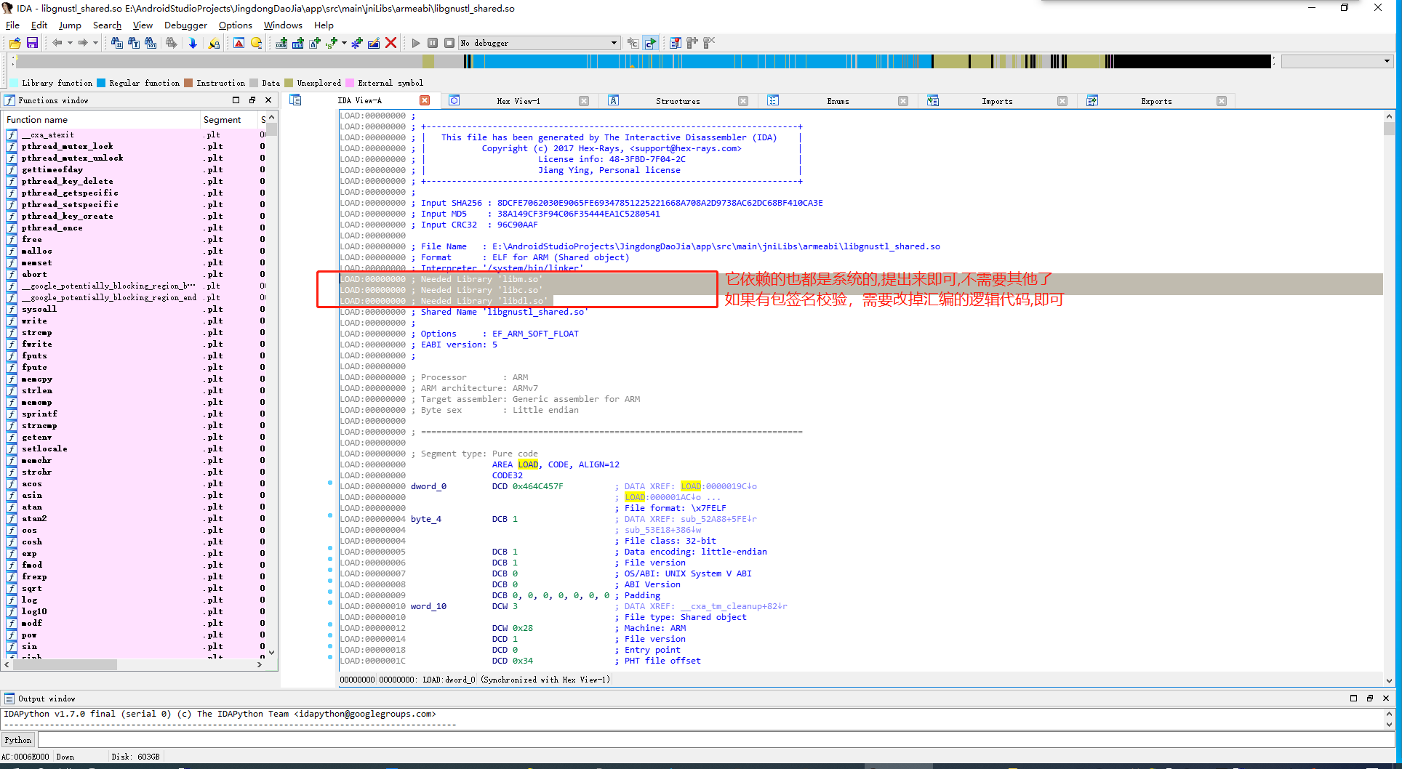
Task: Click the text search toolbar icon
Action: click(134, 43)
